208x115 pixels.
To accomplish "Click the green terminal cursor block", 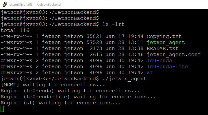I will (2, 109).
